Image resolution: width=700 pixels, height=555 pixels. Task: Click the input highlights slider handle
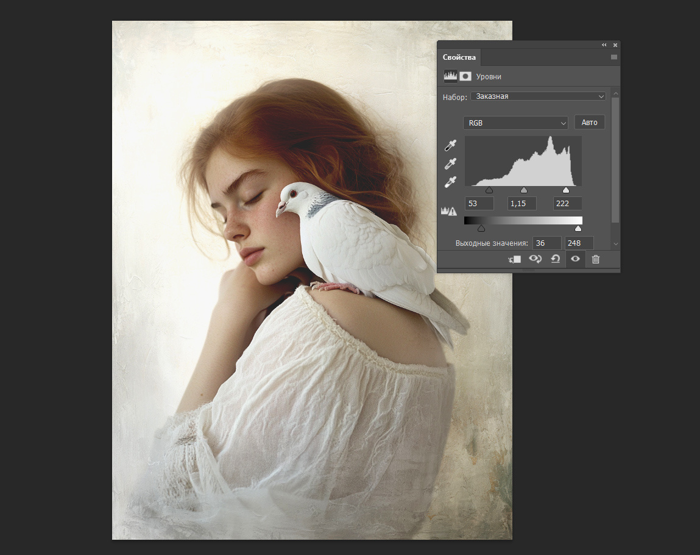tap(566, 190)
